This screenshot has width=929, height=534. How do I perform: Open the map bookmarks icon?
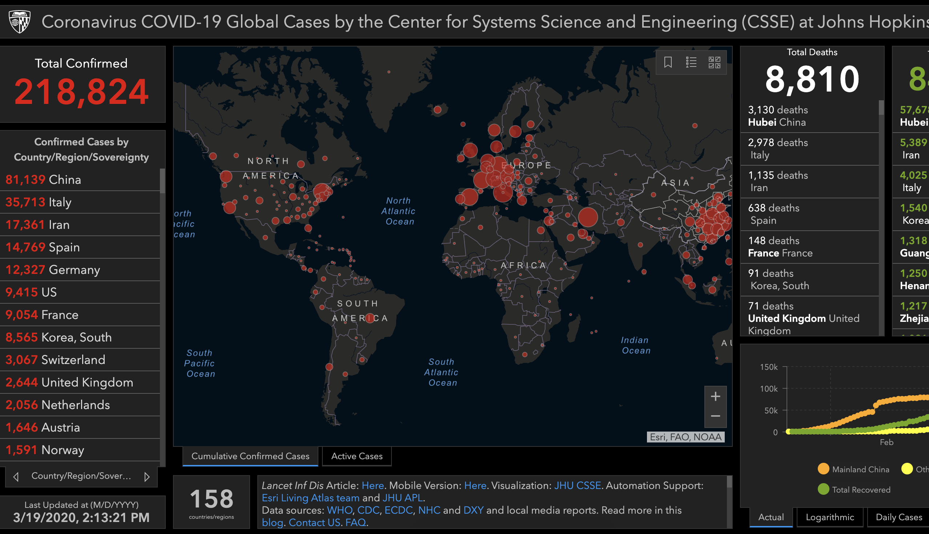[668, 62]
